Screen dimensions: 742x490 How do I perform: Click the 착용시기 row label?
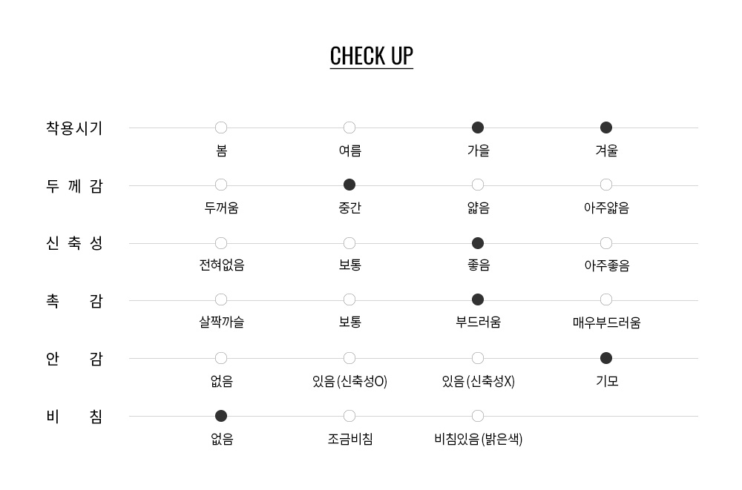[x=74, y=128]
